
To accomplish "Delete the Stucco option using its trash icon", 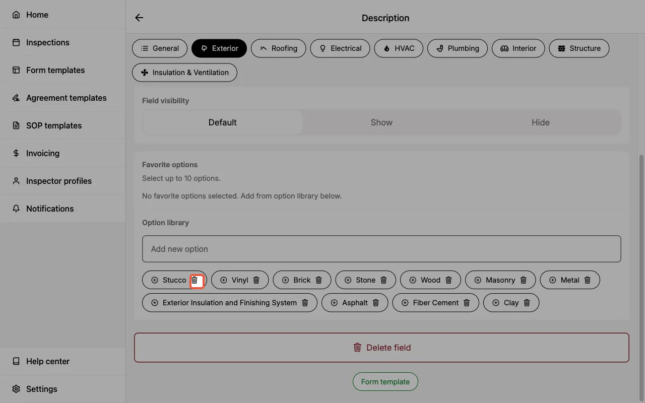I will [x=195, y=280].
